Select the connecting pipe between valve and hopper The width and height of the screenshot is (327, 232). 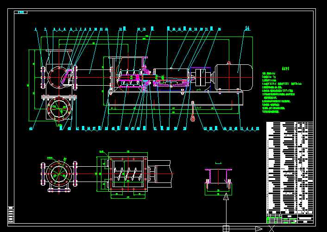point(94,77)
